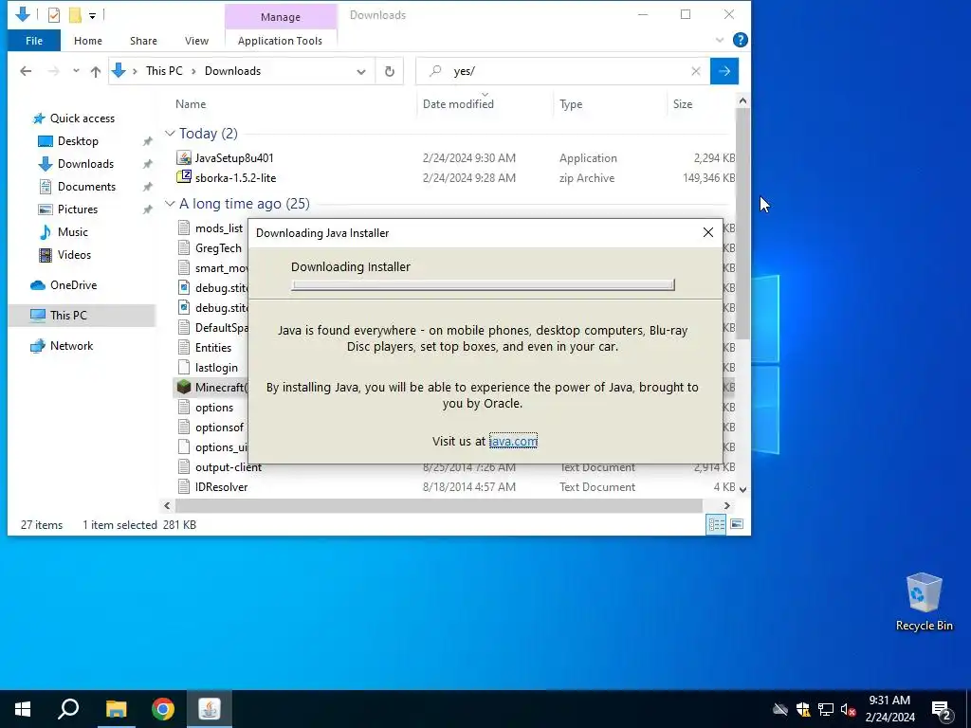Switch to the View ribbon tab
Screen dimensions: 971x728
[196, 41]
